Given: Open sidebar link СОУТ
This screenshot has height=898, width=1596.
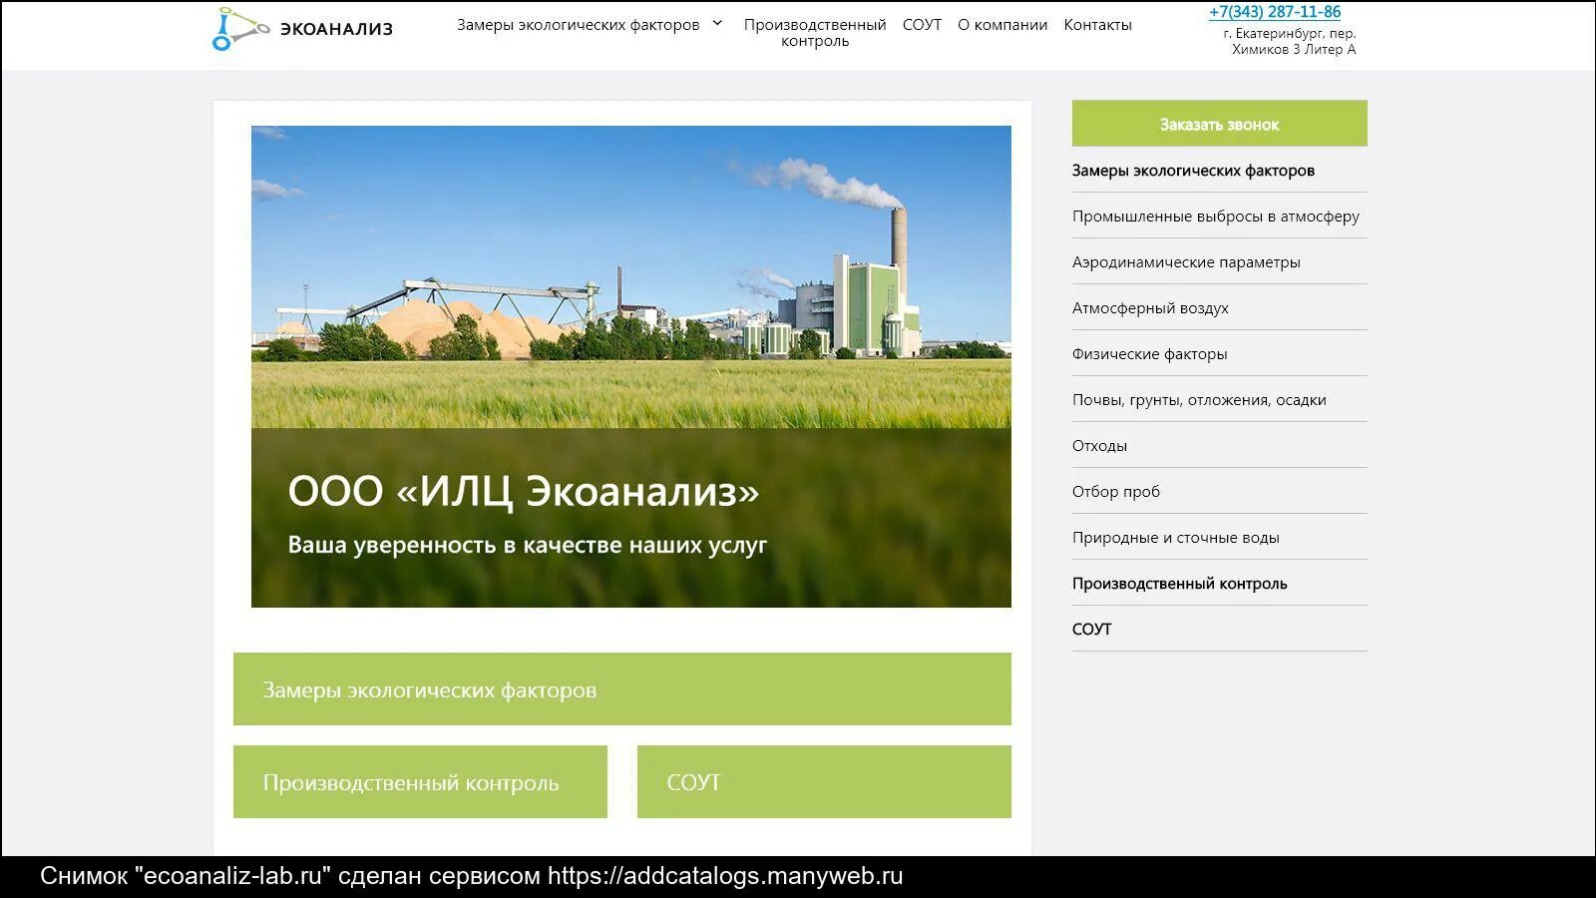Looking at the screenshot, I should pos(1091,630).
